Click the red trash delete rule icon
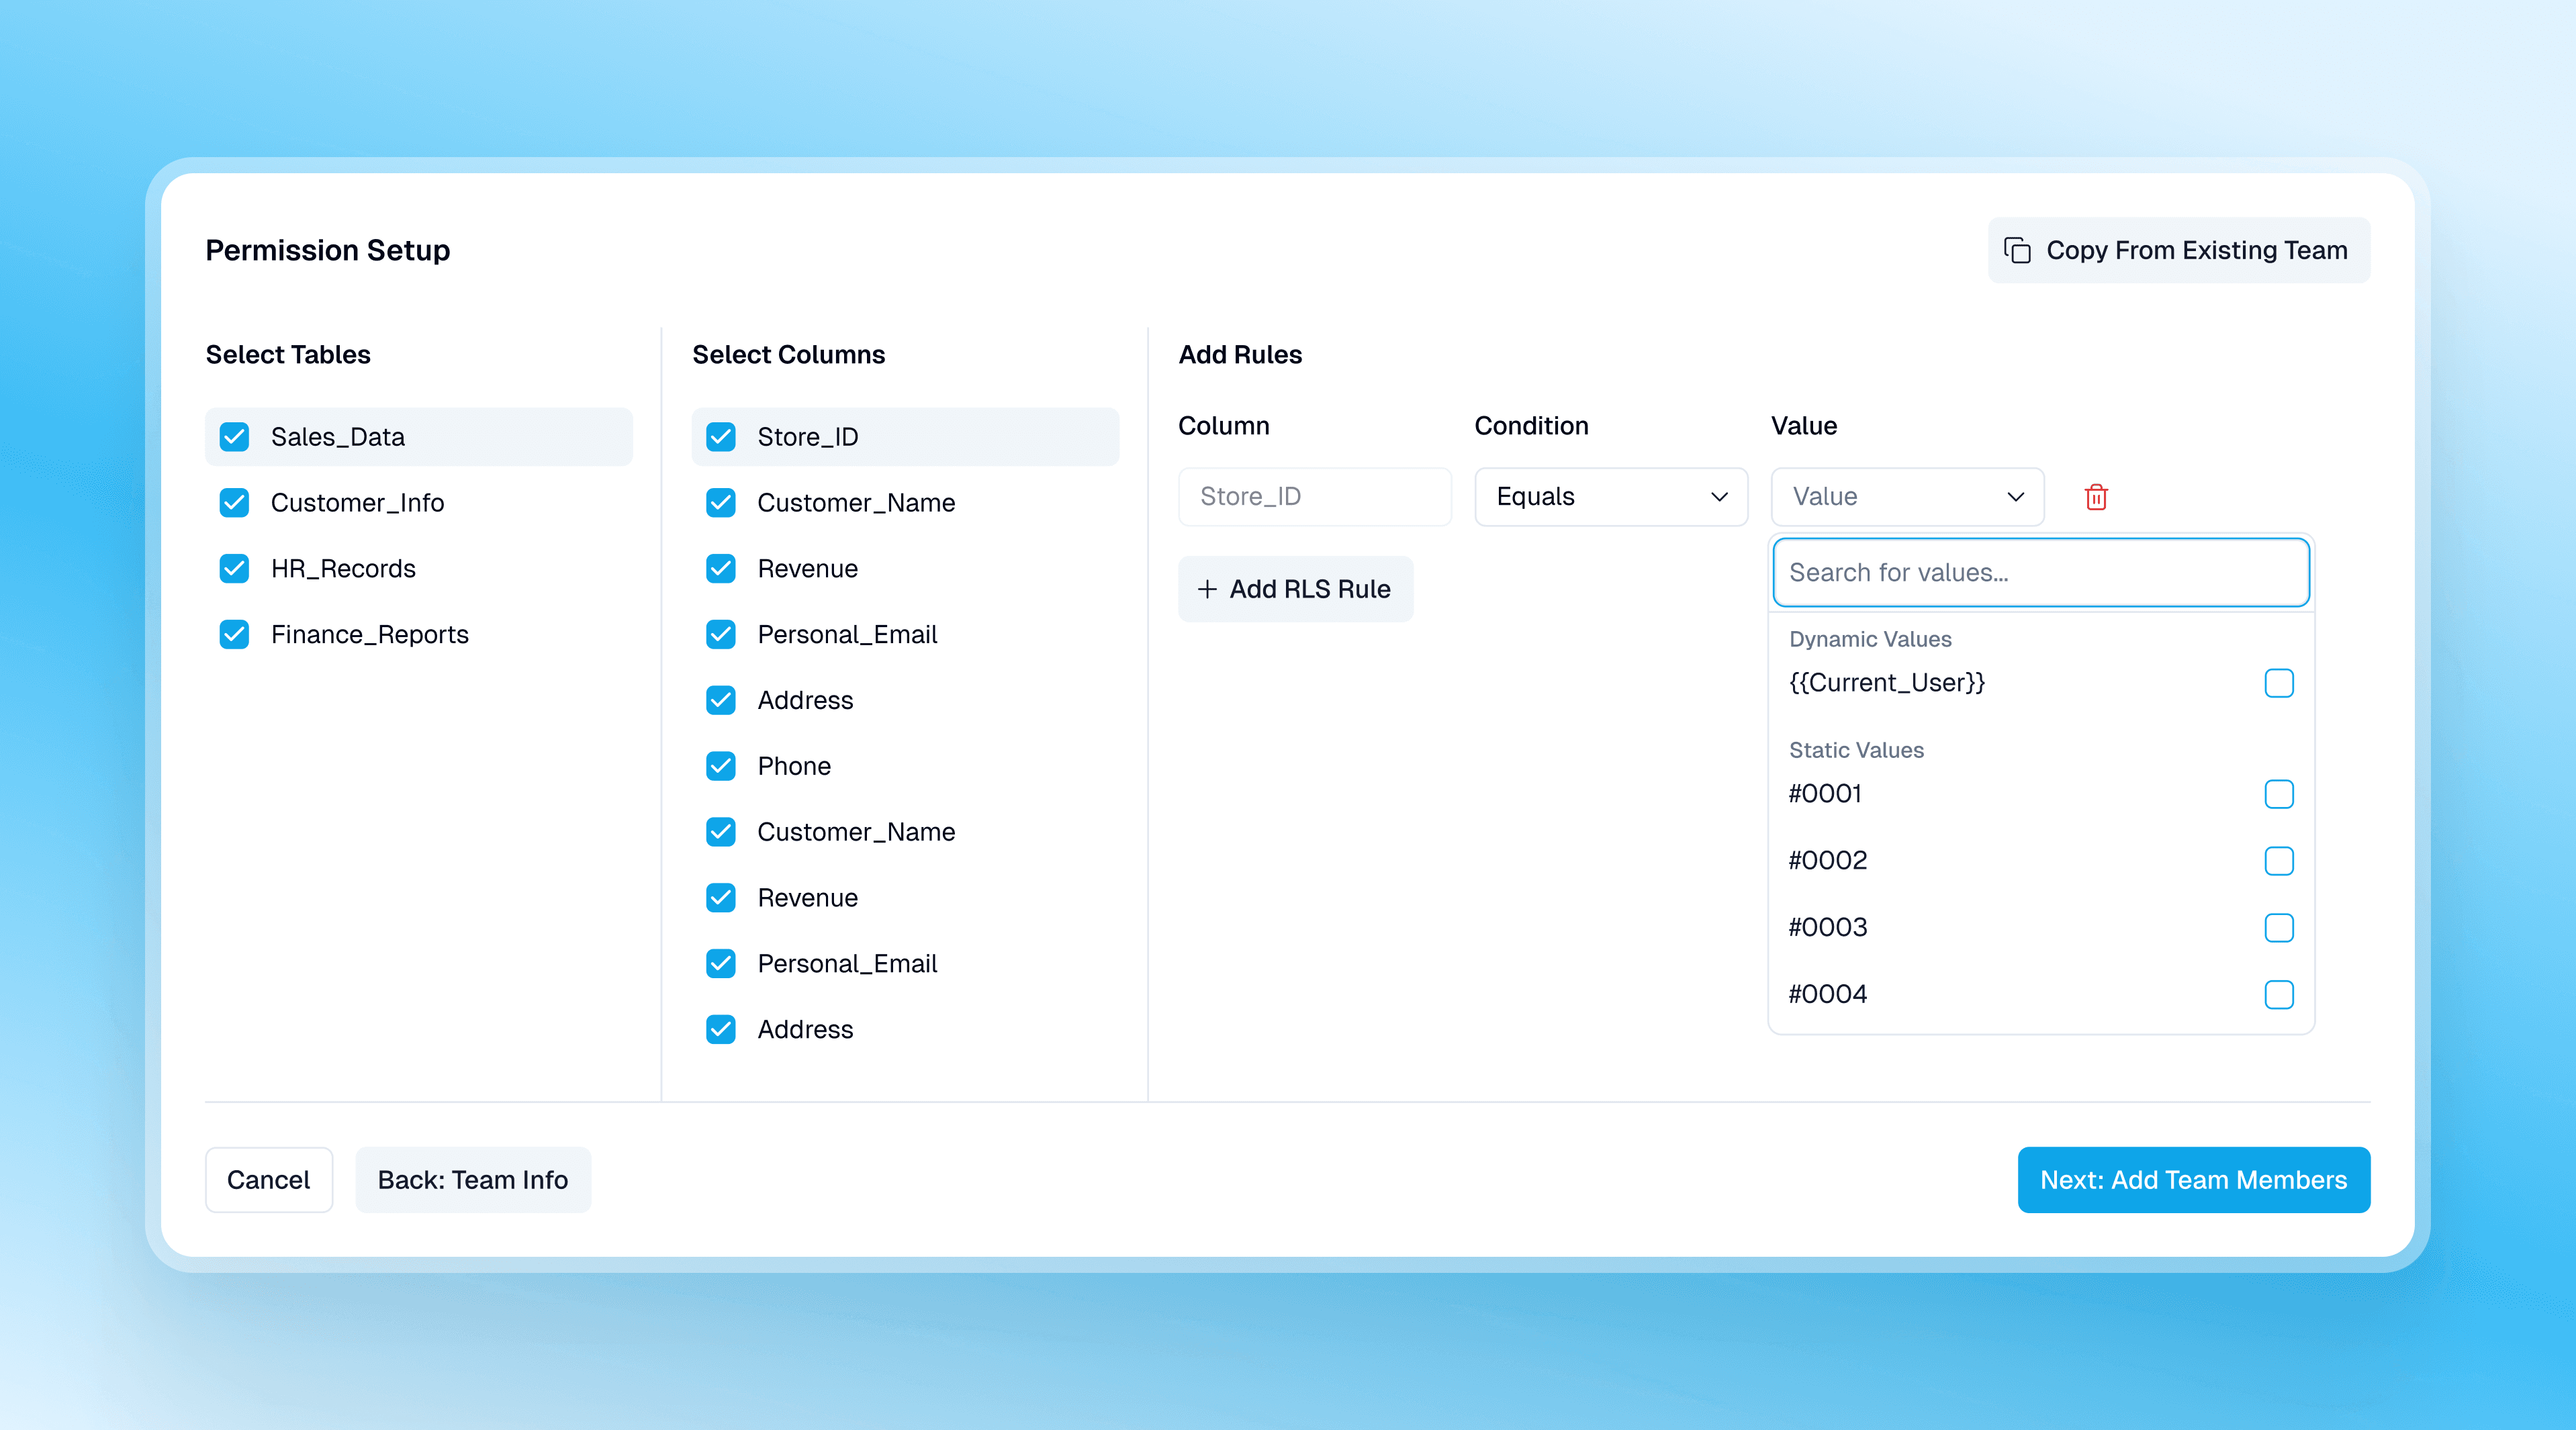The image size is (2576, 1430). (x=2096, y=497)
